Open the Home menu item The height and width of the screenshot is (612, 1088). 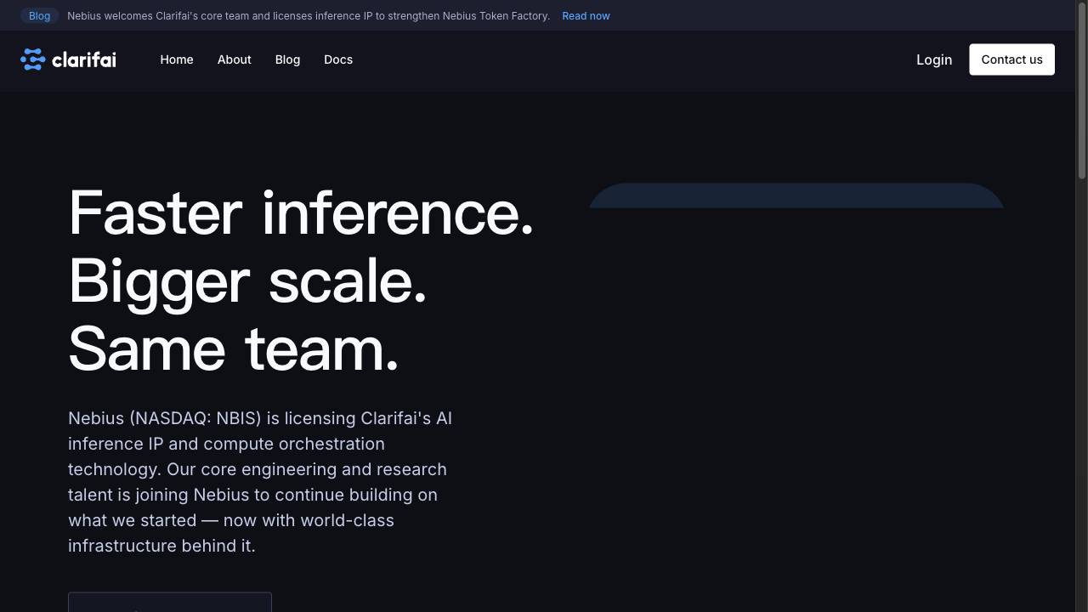pos(177,59)
